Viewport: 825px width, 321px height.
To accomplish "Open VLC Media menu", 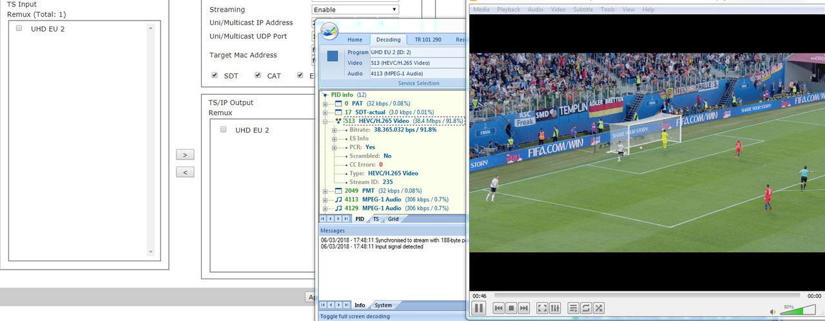I will [x=481, y=10].
